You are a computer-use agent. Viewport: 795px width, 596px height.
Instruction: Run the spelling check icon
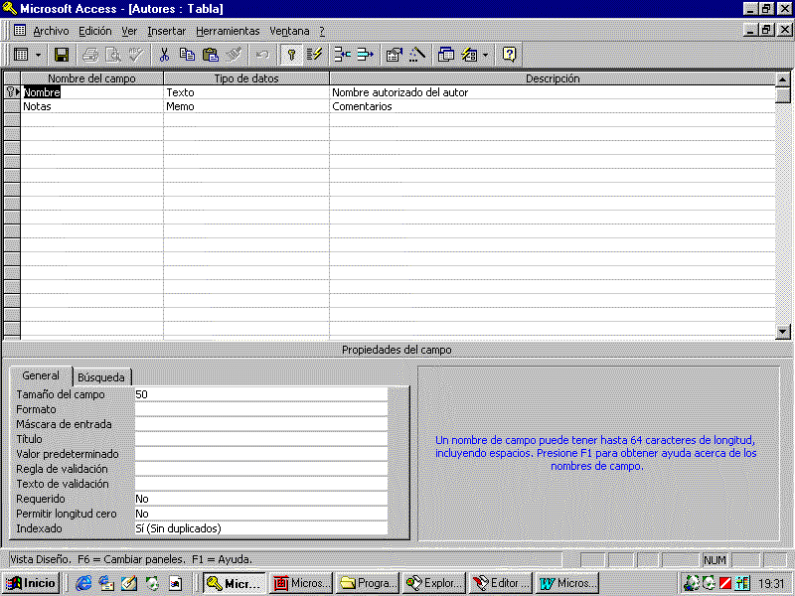click(x=136, y=55)
